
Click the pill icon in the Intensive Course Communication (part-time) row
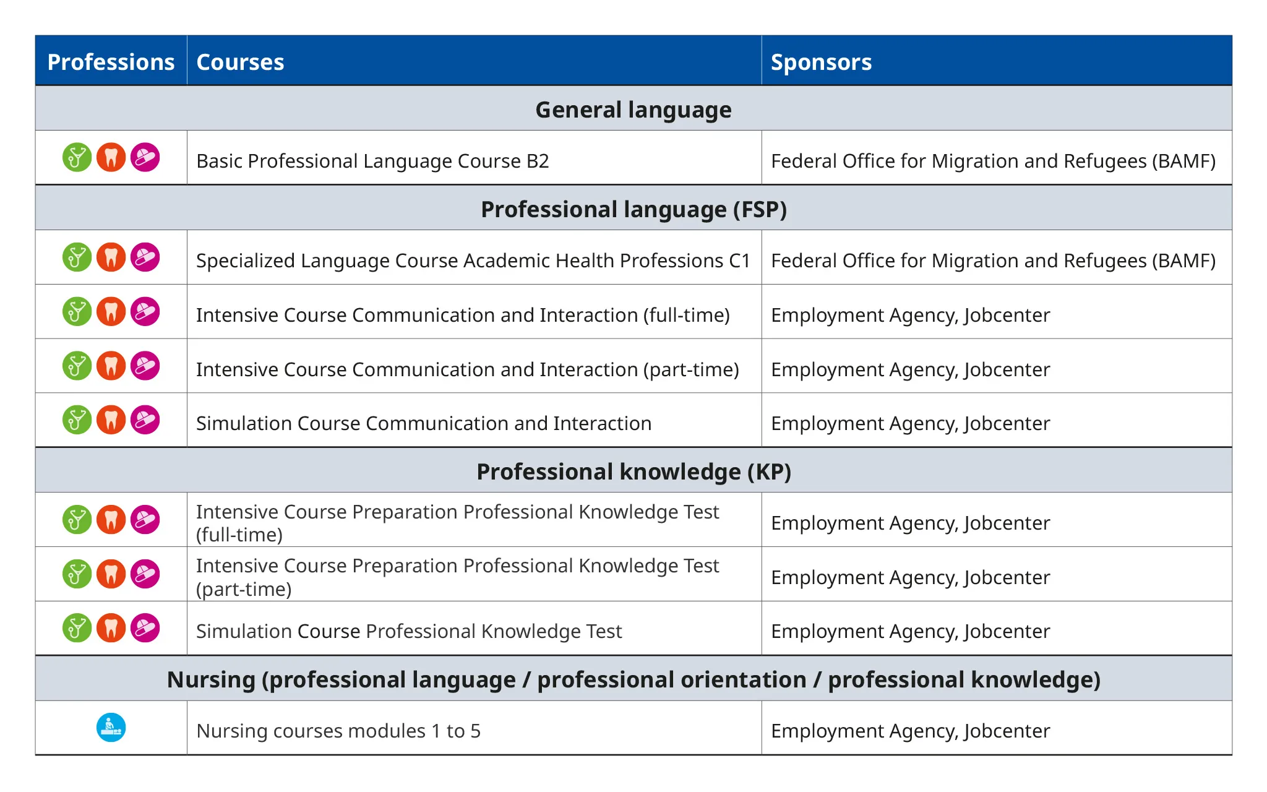tap(145, 366)
